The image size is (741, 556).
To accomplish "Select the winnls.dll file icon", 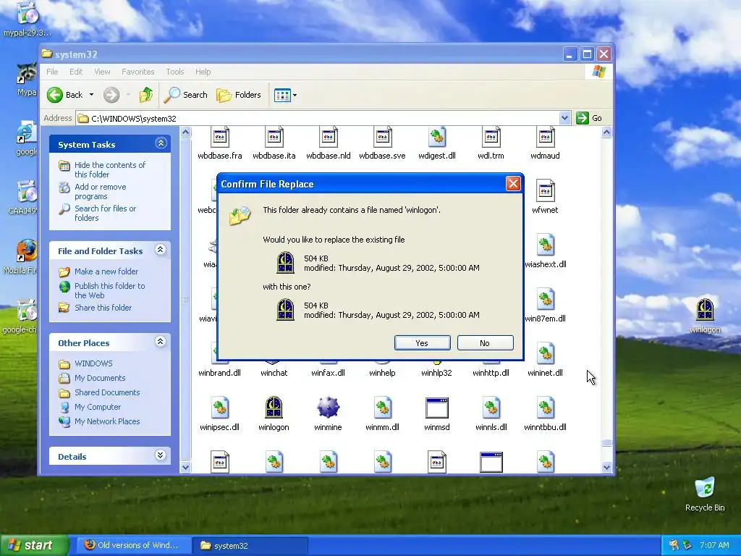I will pos(491,408).
